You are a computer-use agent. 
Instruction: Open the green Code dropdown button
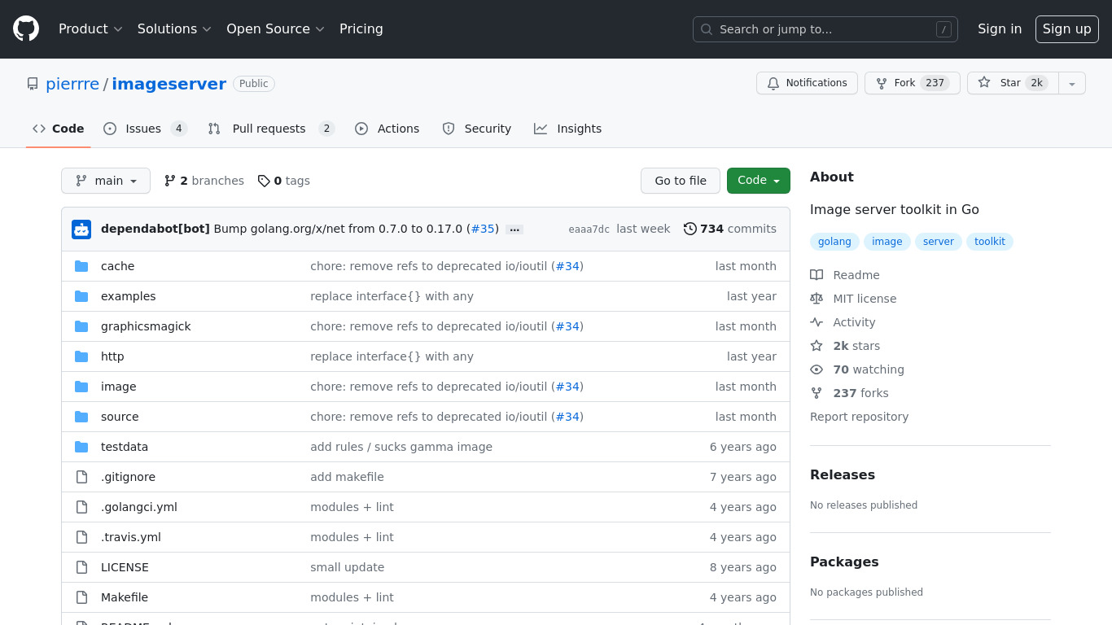(759, 181)
